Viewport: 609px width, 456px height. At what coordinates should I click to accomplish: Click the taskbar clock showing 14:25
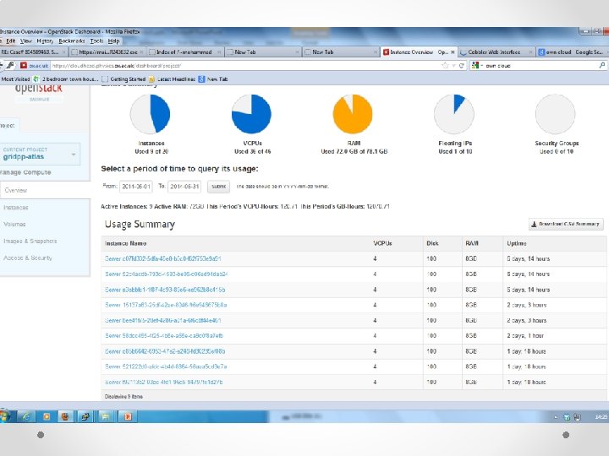click(601, 417)
